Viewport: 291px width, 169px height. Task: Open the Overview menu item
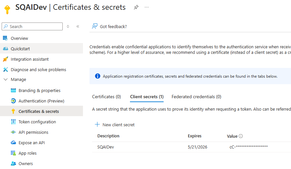click(x=19, y=38)
